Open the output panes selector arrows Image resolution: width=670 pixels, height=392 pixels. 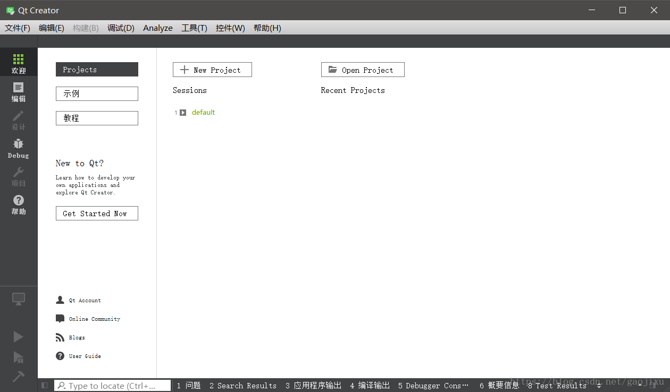click(x=599, y=386)
